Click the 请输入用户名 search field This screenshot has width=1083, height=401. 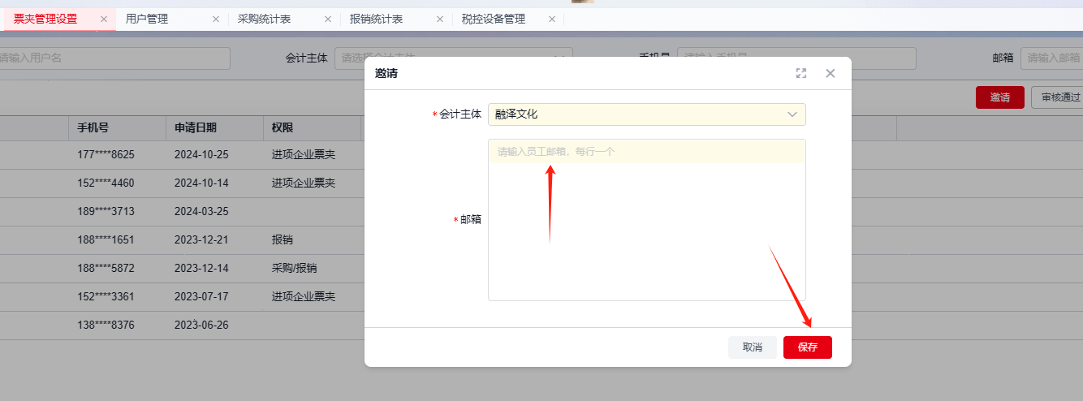point(114,58)
